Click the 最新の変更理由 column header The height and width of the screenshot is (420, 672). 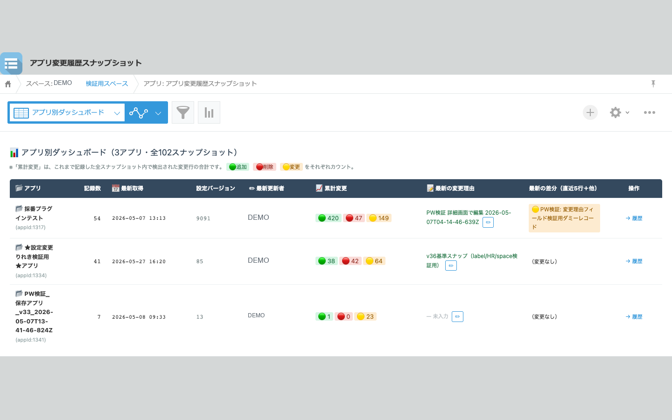[451, 189]
